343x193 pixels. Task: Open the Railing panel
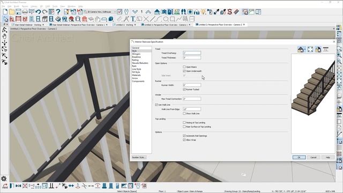135,60
